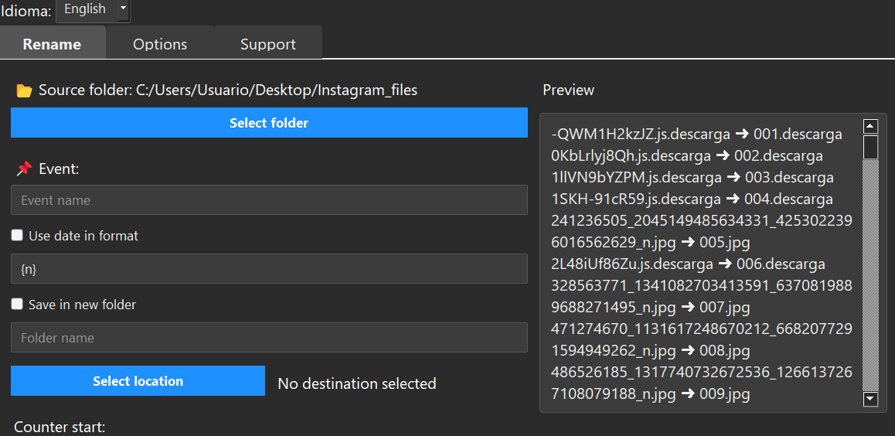Focus the Event name input field
This screenshot has height=436, width=895.
269,200
